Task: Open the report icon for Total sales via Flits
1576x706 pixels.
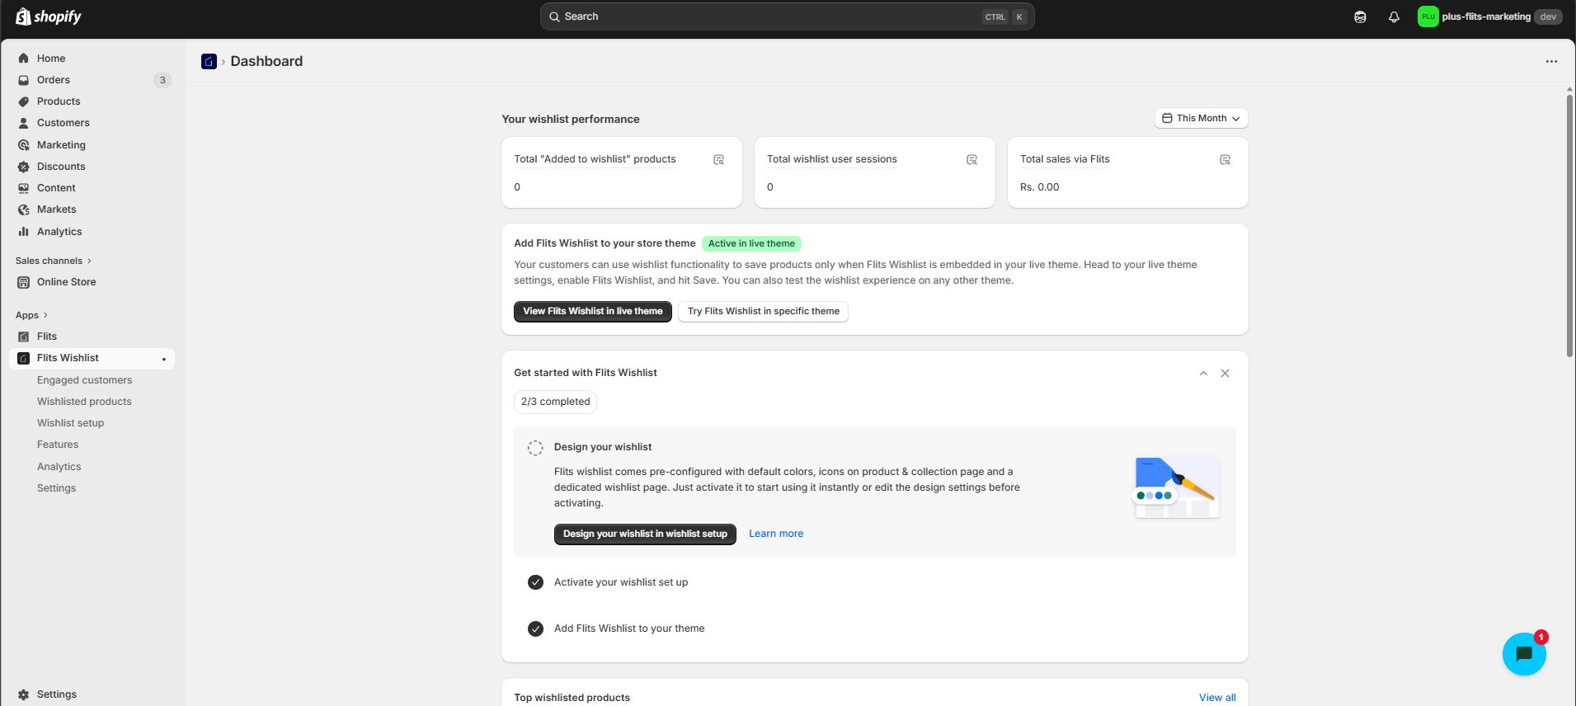Action: 1225,160
